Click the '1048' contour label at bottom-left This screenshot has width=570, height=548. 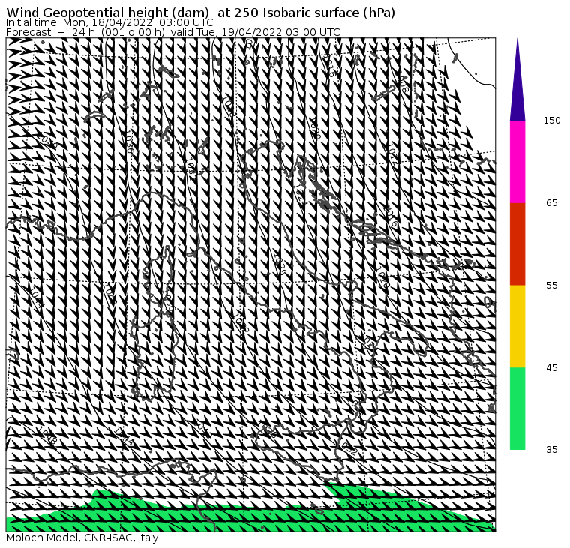click(47, 435)
